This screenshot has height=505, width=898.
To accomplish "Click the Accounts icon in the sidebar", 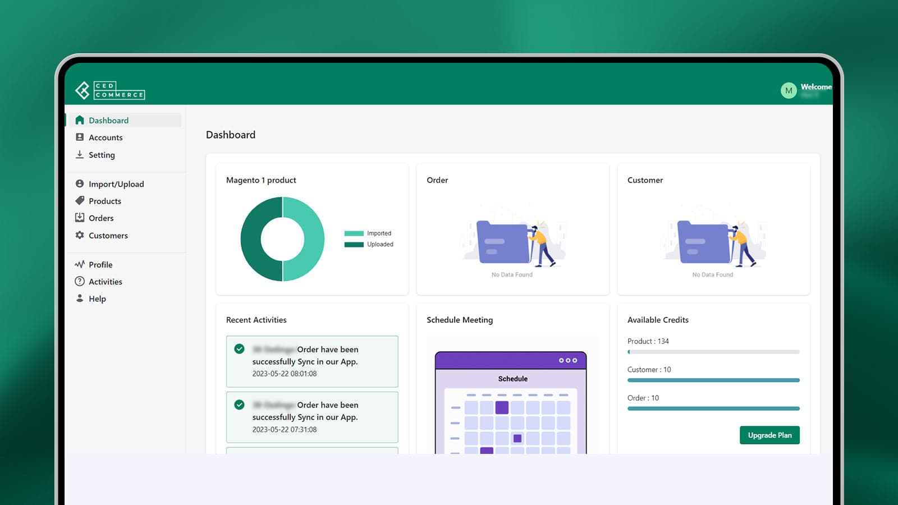I will (80, 137).
